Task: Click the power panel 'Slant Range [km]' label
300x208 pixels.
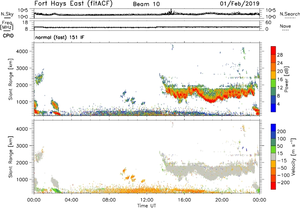Action: [10, 79]
